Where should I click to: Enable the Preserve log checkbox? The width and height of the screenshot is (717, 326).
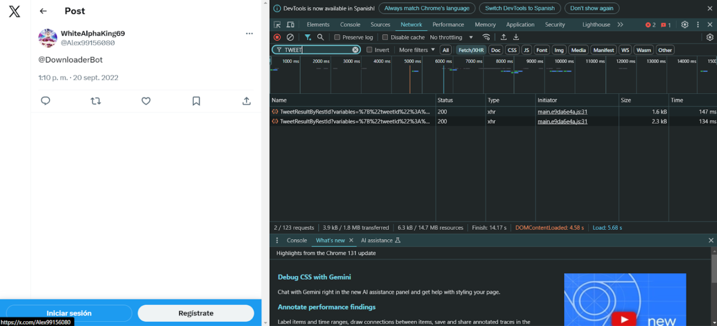pyautogui.click(x=337, y=37)
